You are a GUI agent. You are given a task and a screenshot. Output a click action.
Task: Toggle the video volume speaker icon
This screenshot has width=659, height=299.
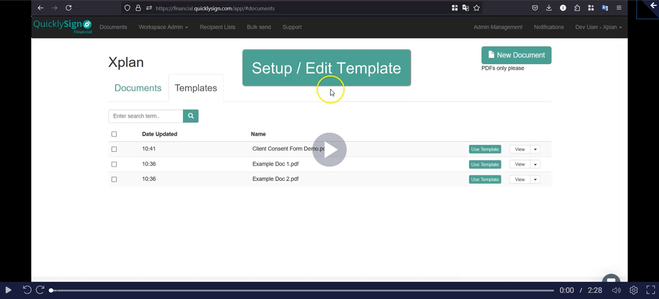click(x=616, y=290)
